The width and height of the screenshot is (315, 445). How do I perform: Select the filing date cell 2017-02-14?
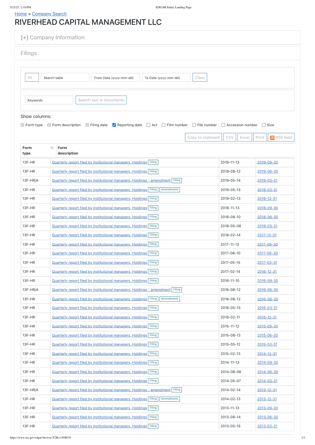click(x=237, y=272)
